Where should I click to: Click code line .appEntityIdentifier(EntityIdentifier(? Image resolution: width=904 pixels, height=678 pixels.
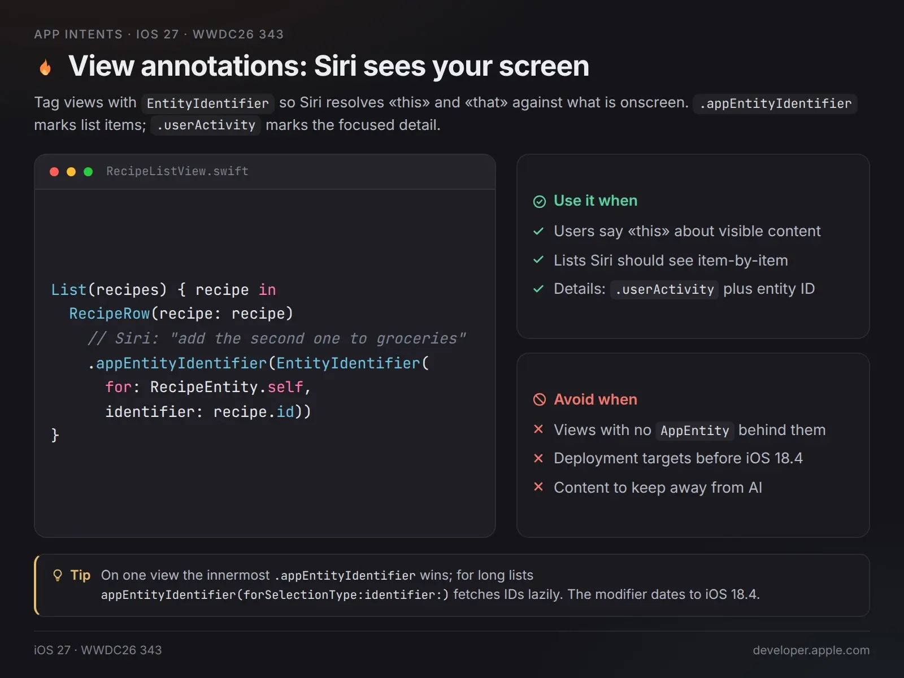click(258, 363)
